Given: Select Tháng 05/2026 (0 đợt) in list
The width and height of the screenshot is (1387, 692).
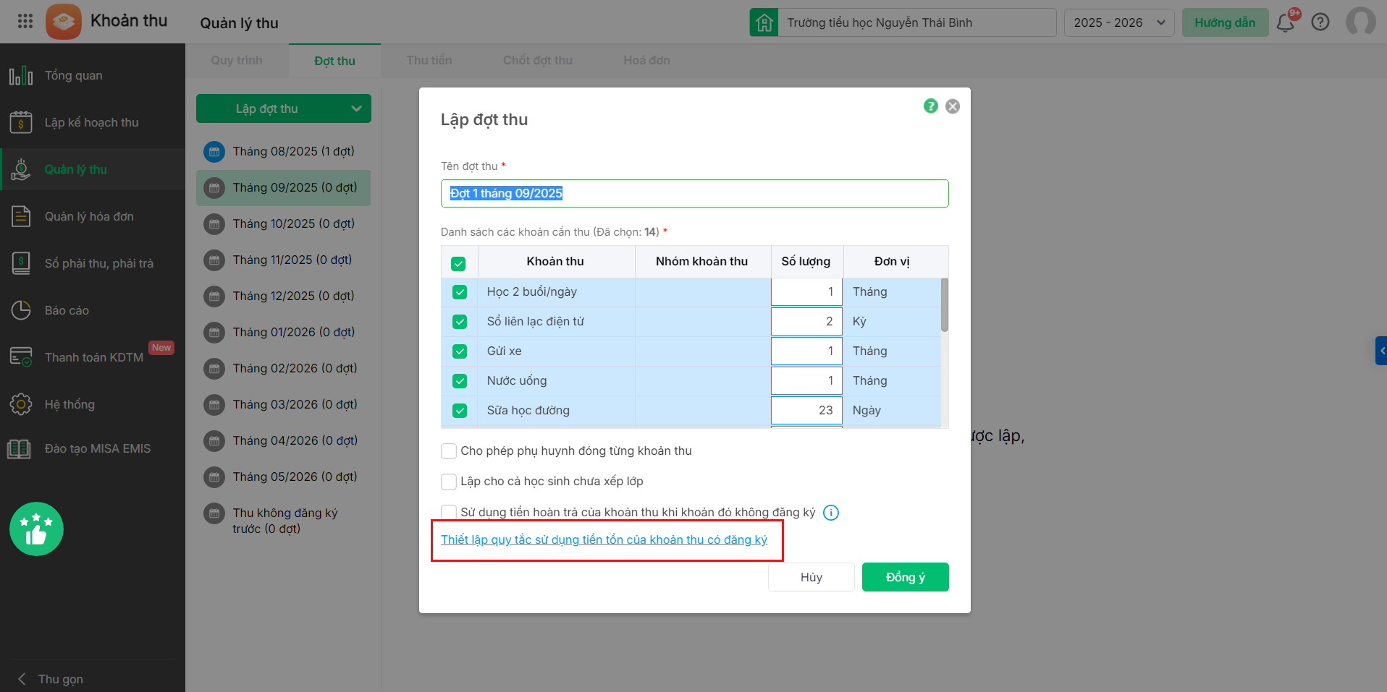Looking at the screenshot, I should 284,477.
